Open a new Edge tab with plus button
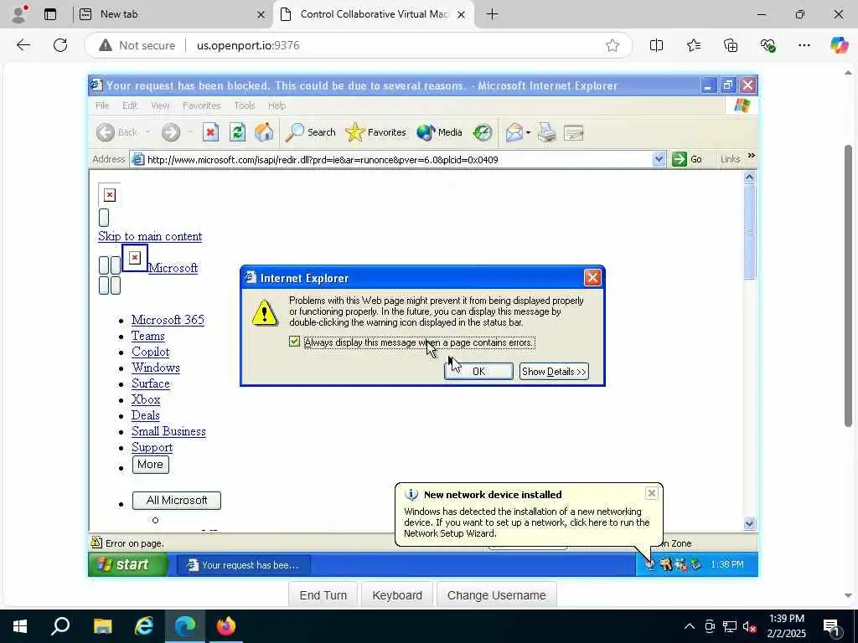This screenshot has width=858, height=643. tap(492, 14)
